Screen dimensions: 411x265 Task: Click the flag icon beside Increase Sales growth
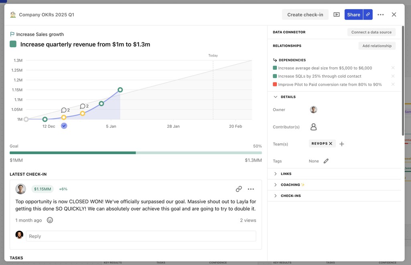point(12,34)
